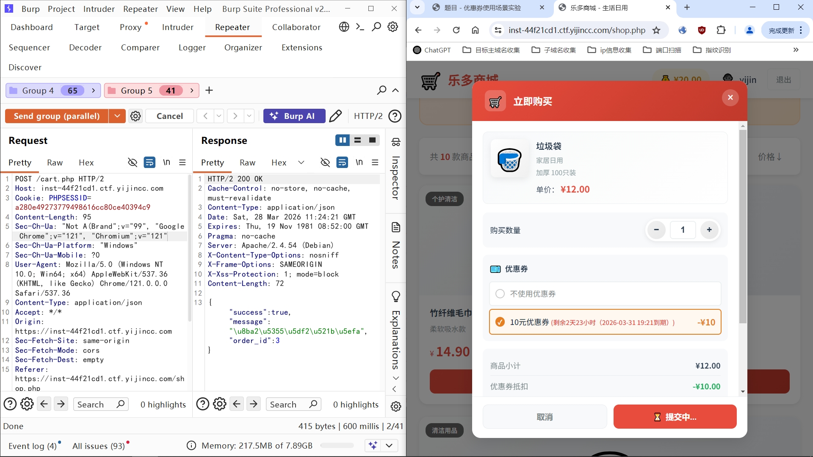Click the HTTP/2 help question icon
813x457 pixels.
coord(395,116)
